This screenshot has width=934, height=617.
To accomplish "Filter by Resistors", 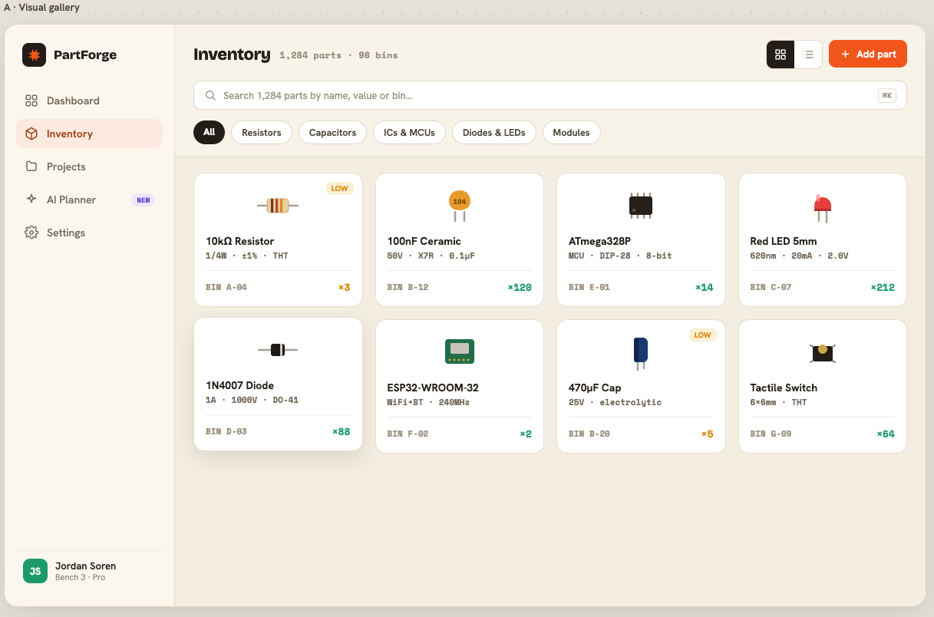I will (x=262, y=133).
